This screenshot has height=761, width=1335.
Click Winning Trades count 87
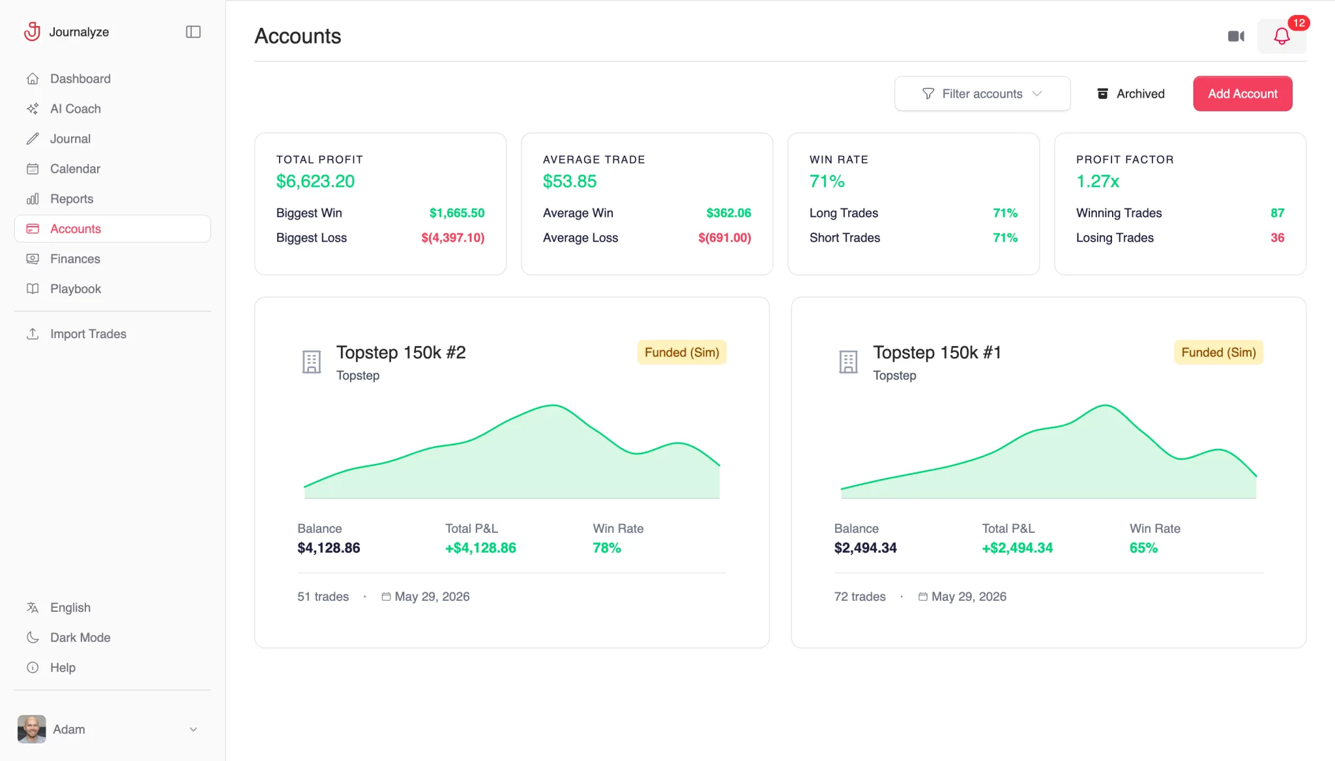(x=1277, y=213)
